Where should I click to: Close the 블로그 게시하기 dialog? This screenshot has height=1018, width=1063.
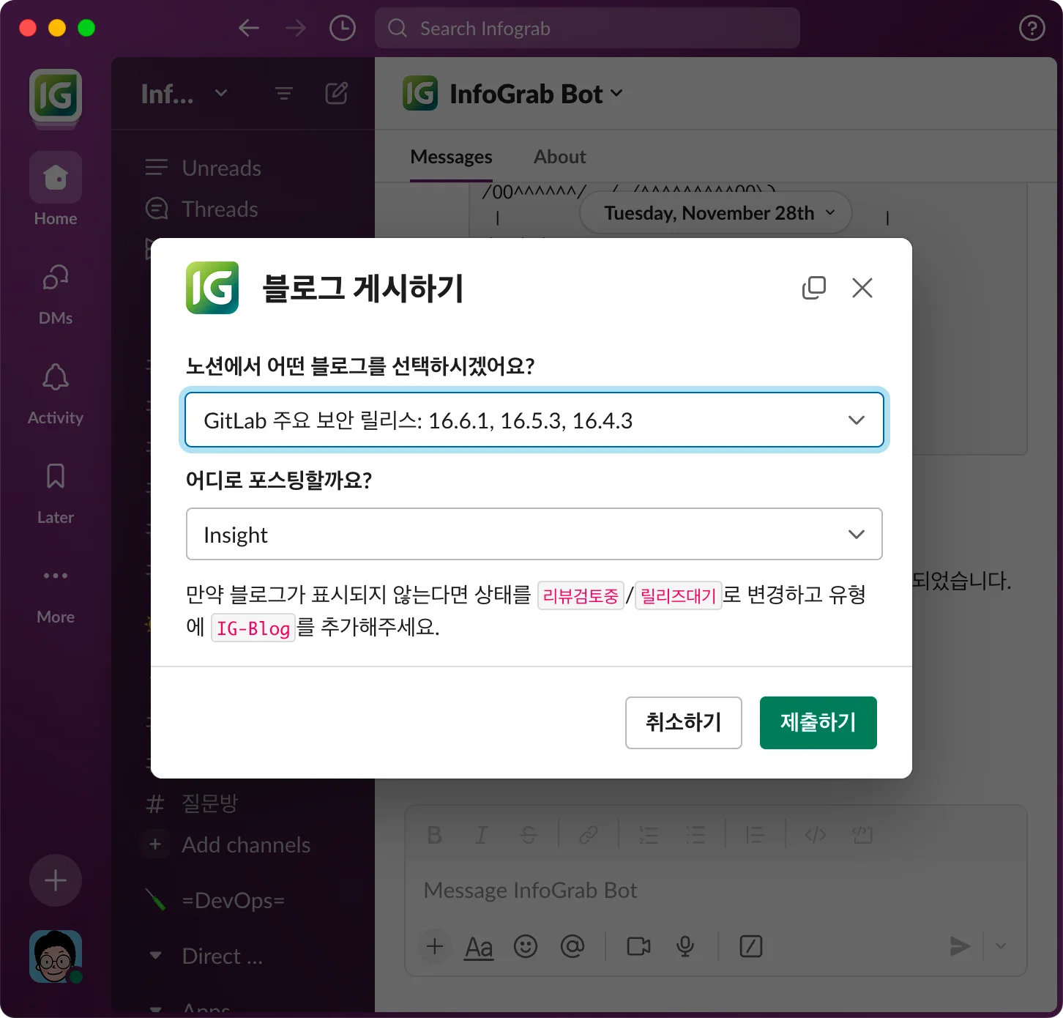click(x=862, y=288)
